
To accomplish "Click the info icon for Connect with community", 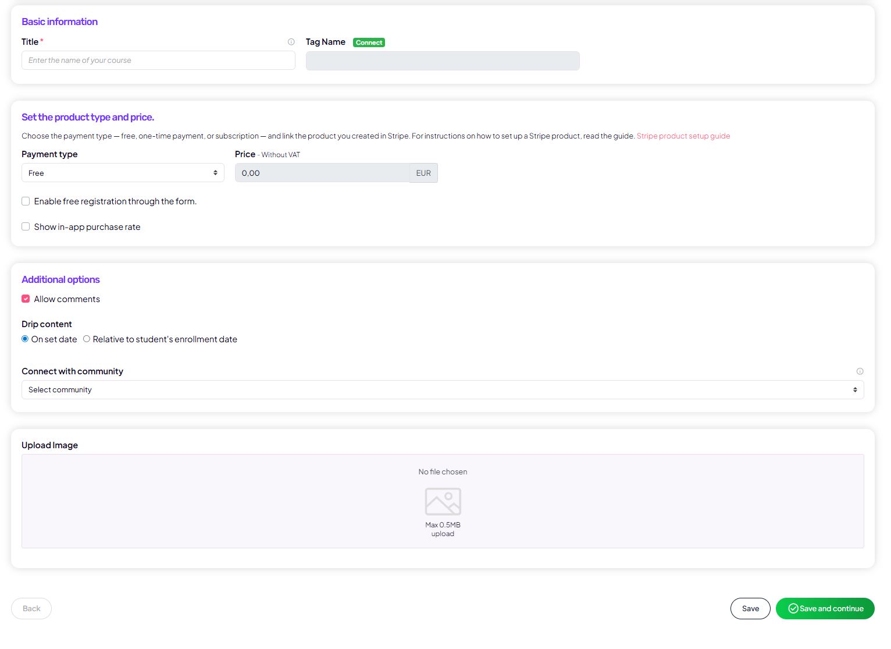I will (x=860, y=371).
